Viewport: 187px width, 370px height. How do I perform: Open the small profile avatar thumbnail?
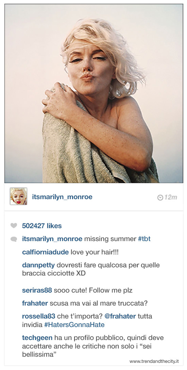18,196
